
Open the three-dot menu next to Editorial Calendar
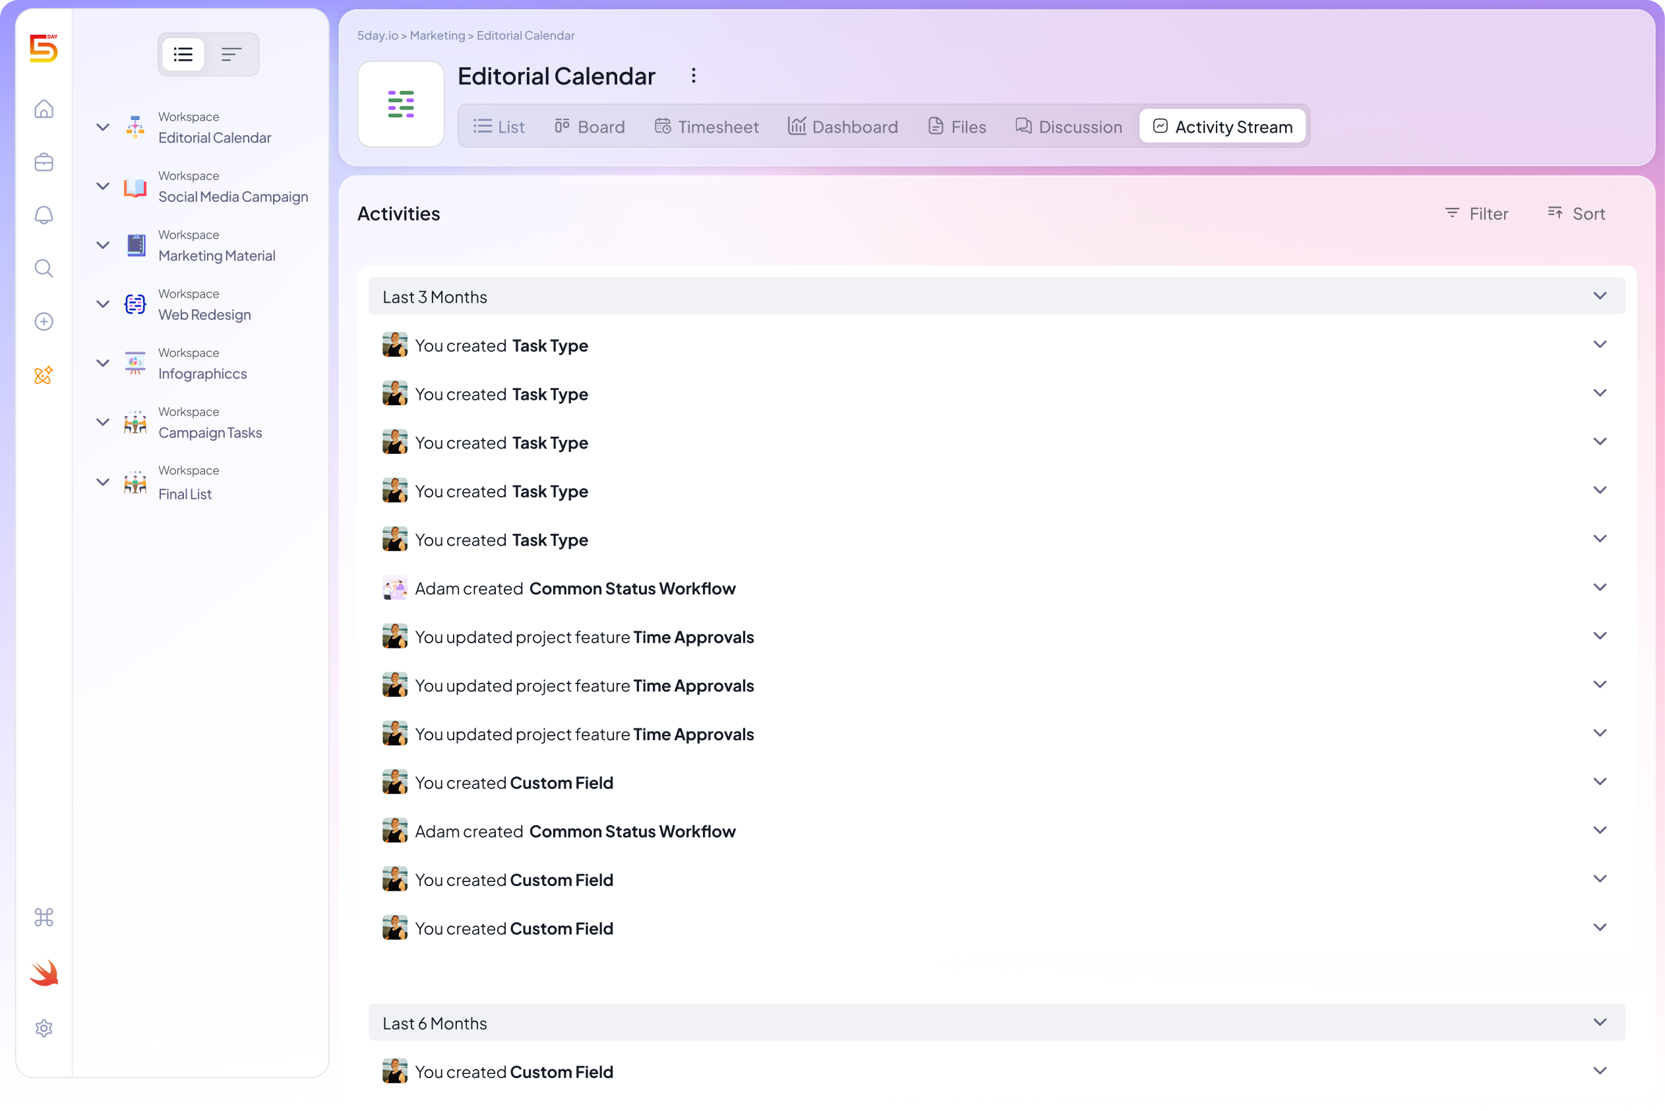pyautogui.click(x=693, y=75)
